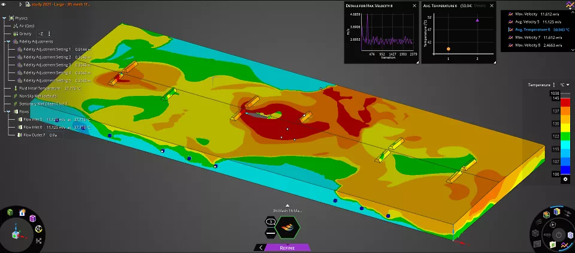Screen dimensions: 575x253
Task: Select Max. Velocity 8 monitor
Action: 535,45
